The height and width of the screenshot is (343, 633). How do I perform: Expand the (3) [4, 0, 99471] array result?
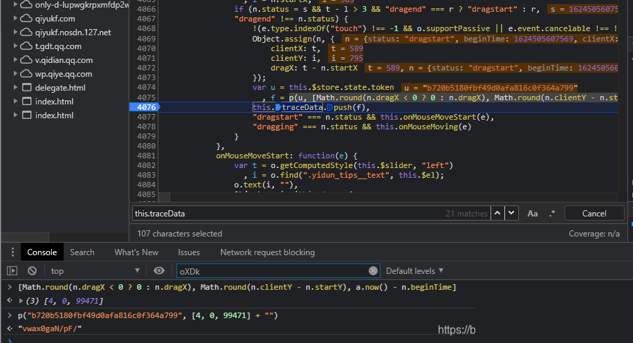21,301
